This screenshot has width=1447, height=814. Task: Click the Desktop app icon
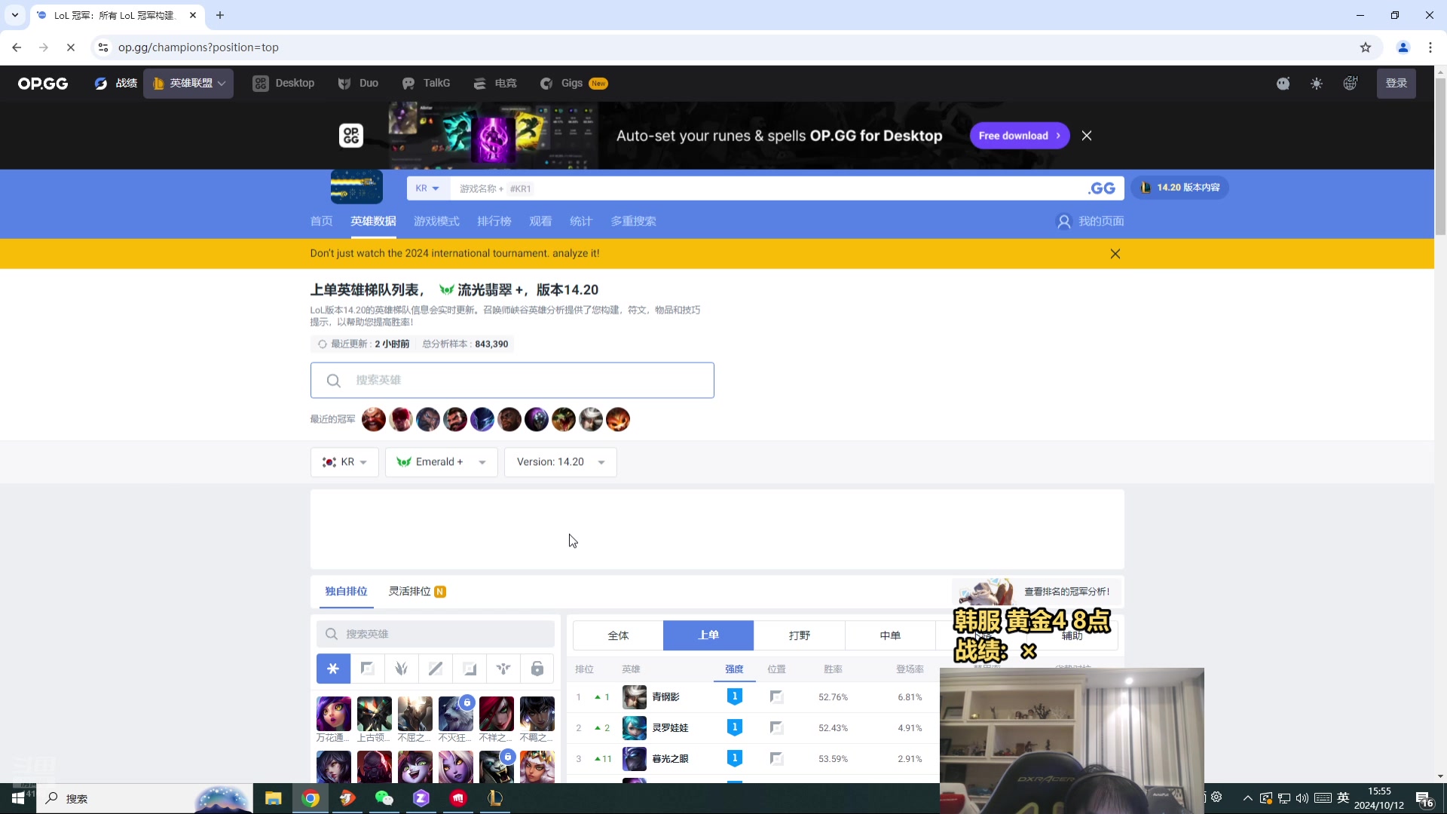[x=260, y=82]
